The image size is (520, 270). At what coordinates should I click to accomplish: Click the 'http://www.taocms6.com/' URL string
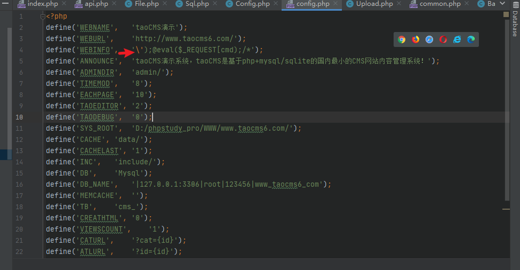186,39
